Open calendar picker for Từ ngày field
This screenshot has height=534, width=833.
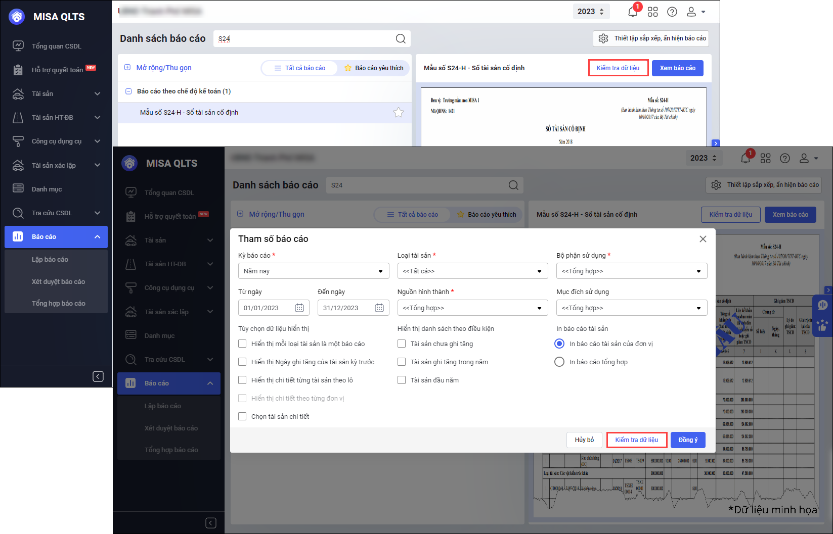299,308
